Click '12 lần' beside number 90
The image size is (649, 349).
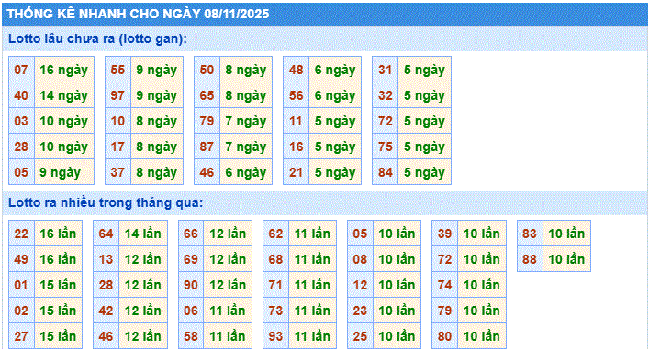(x=228, y=285)
